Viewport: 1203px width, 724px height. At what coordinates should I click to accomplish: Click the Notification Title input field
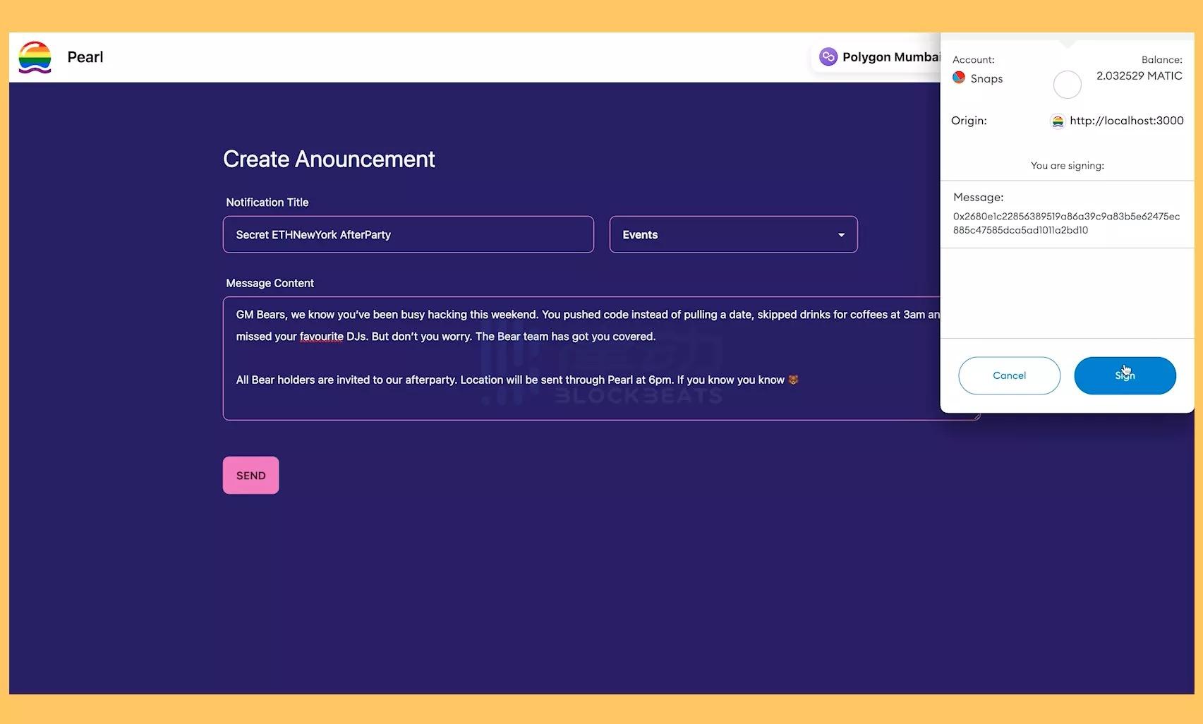coord(408,235)
